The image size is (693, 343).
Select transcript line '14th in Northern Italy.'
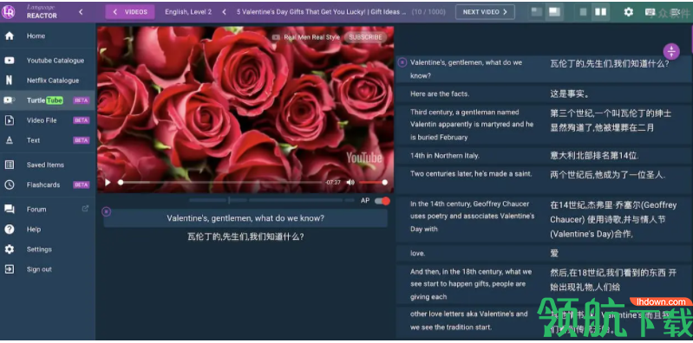coord(445,155)
